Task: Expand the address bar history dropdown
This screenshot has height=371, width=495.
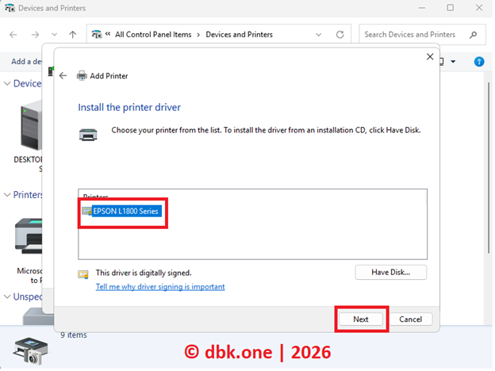Action: pyautogui.click(x=319, y=35)
